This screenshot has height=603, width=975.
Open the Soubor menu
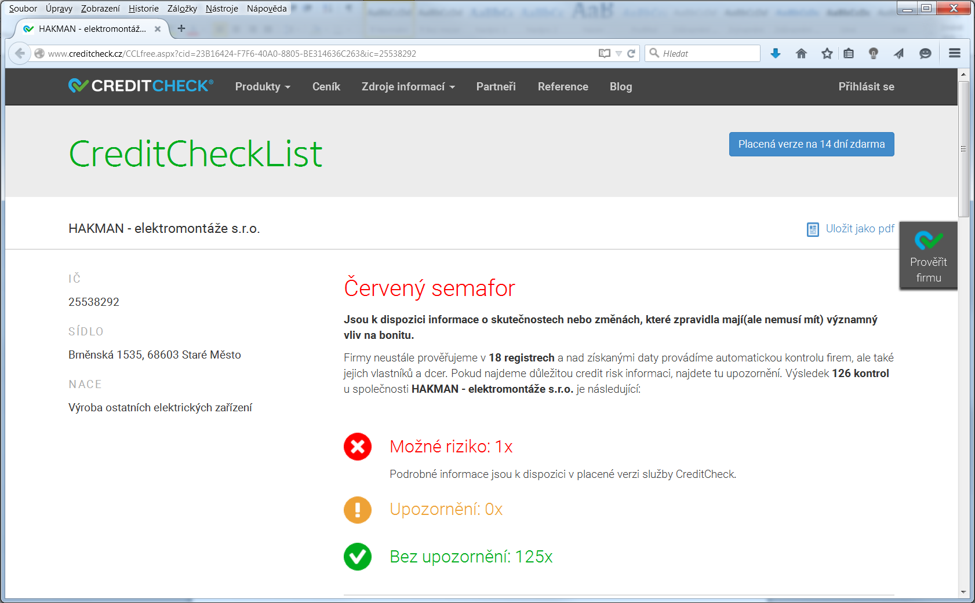click(x=23, y=9)
